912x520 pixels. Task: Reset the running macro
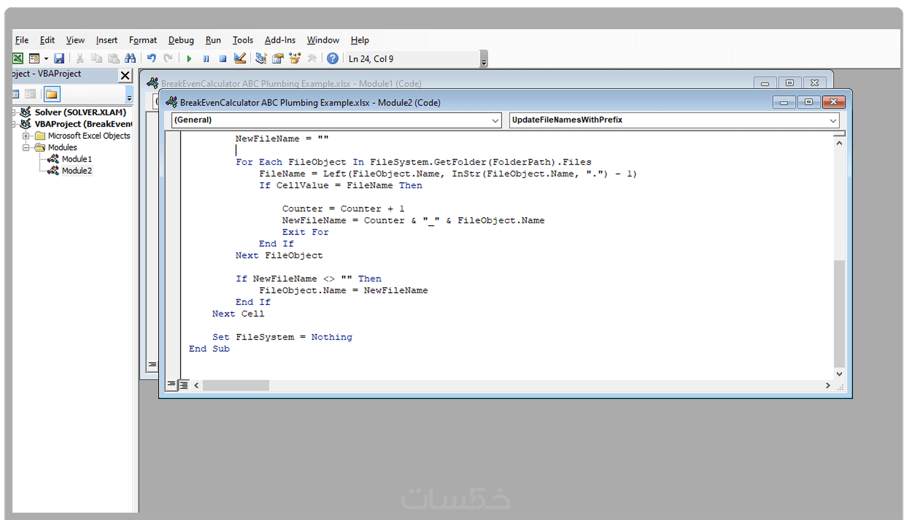223,58
